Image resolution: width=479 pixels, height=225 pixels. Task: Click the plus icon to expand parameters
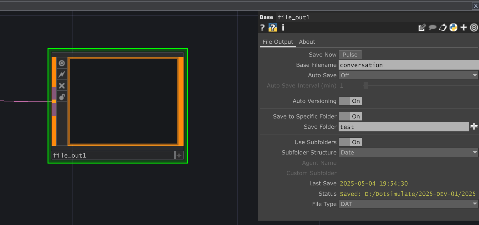click(x=464, y=27)
